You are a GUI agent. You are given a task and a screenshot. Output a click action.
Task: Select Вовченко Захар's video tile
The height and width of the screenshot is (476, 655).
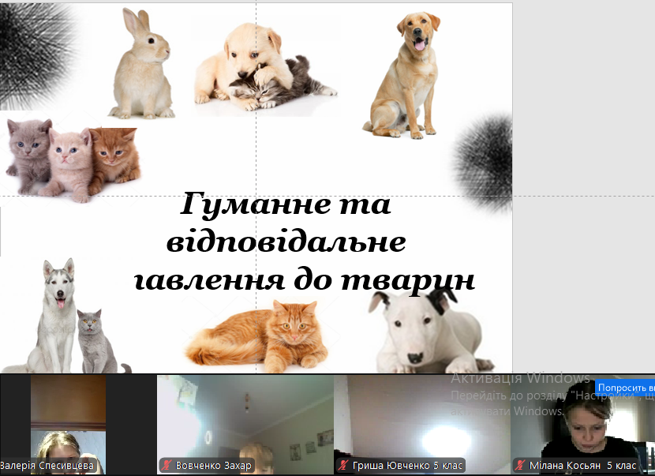[x=245, y=418]
